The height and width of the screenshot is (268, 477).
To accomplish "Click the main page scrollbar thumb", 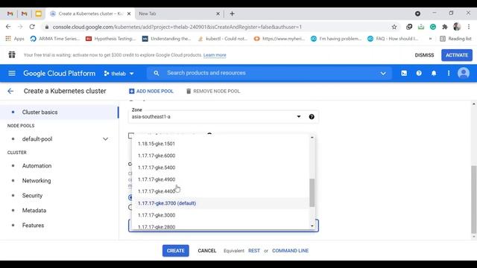I will pyautogui.click(x=474, y=200).
